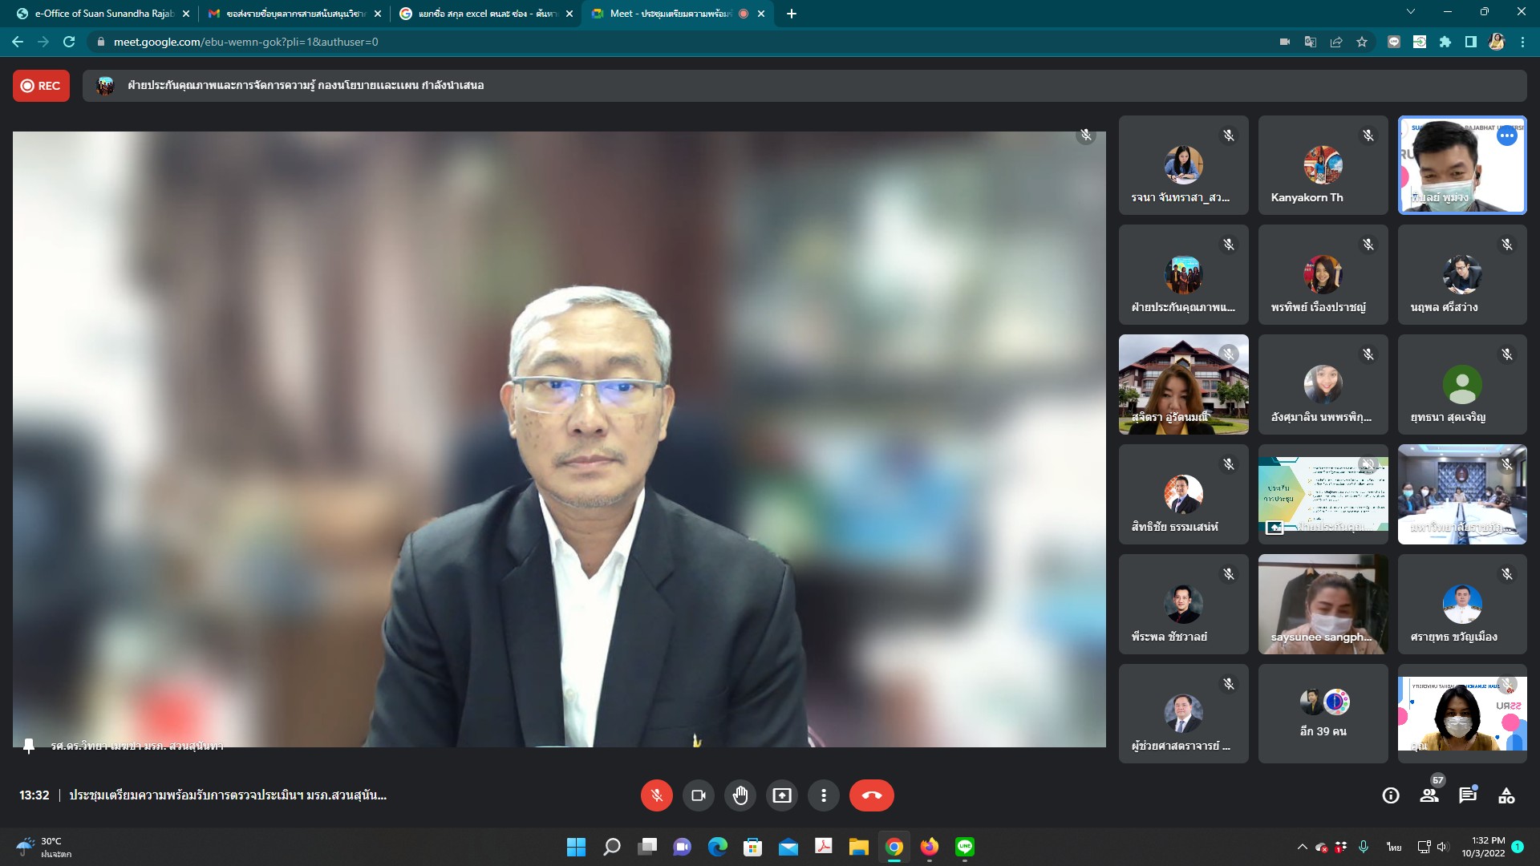Unmute the microphone in Meet controls
The width and height of the screenshot is (1540, 866).
656,795
